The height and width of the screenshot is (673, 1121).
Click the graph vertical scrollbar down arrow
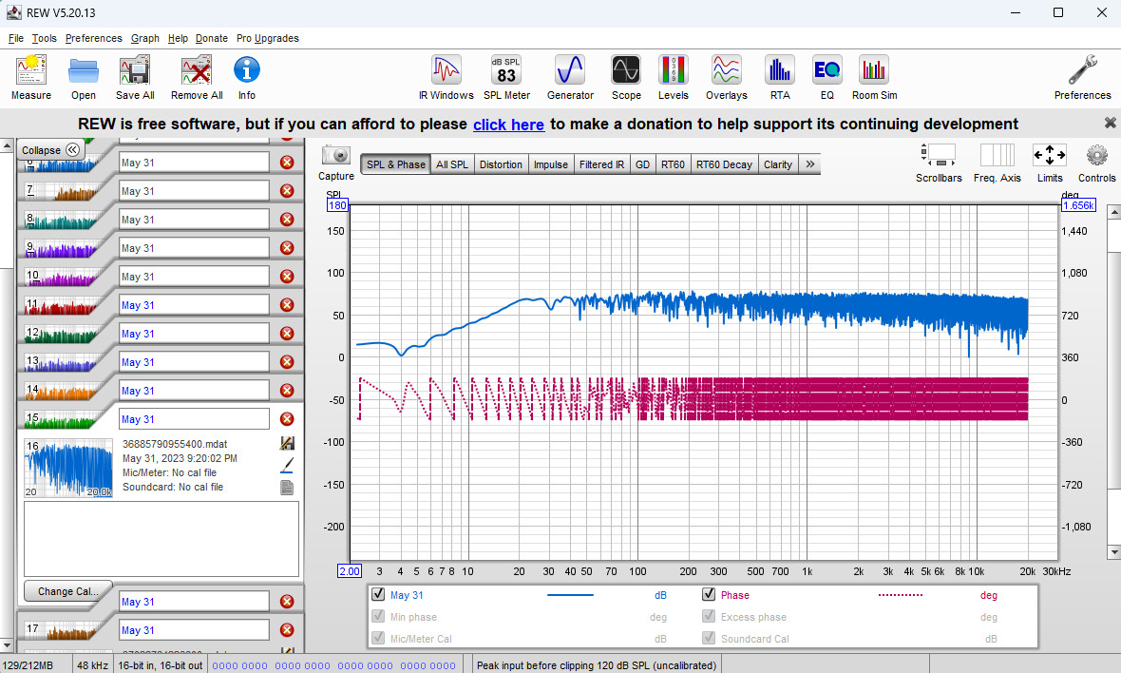(x=1113, y=552)
